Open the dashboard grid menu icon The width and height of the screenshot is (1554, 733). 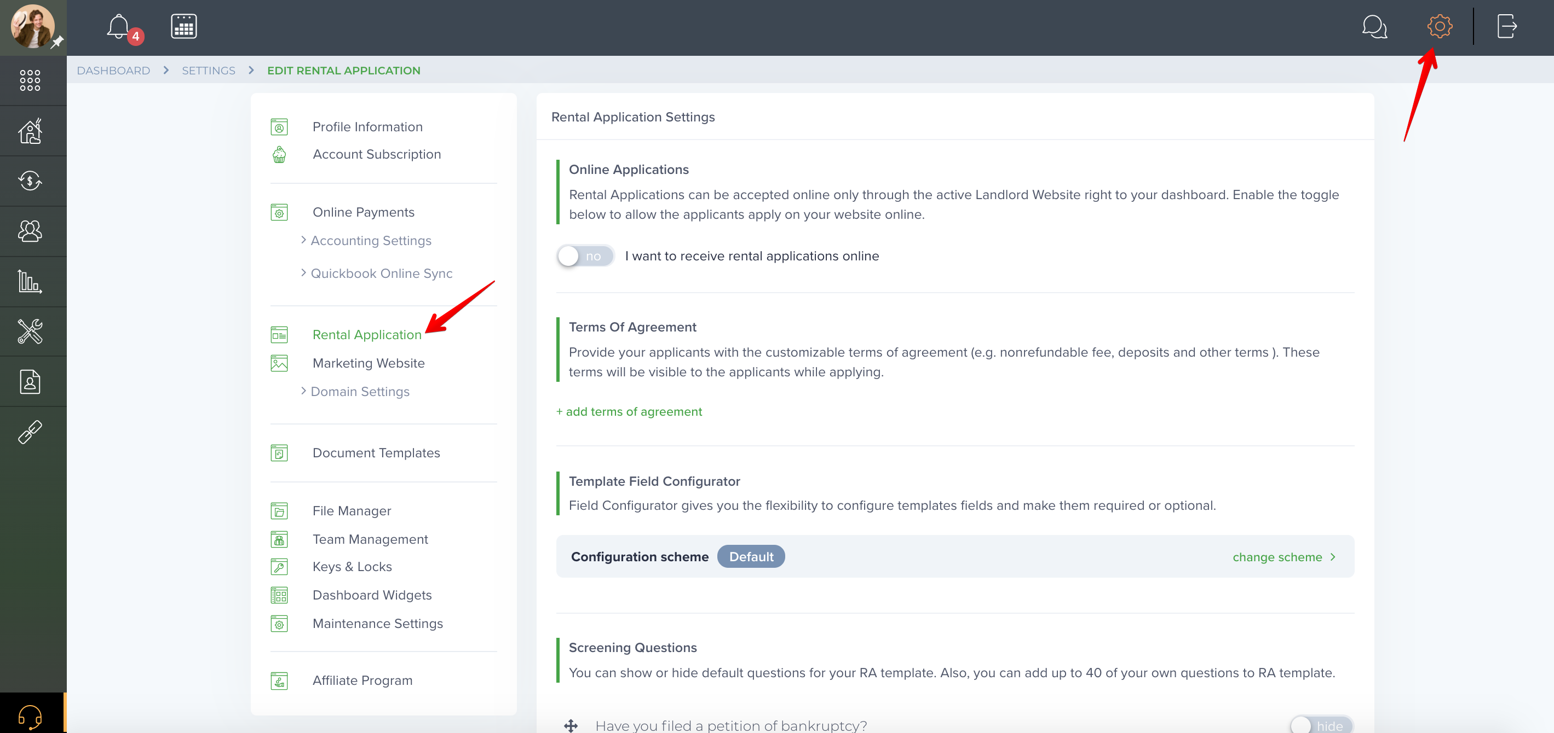30,80
